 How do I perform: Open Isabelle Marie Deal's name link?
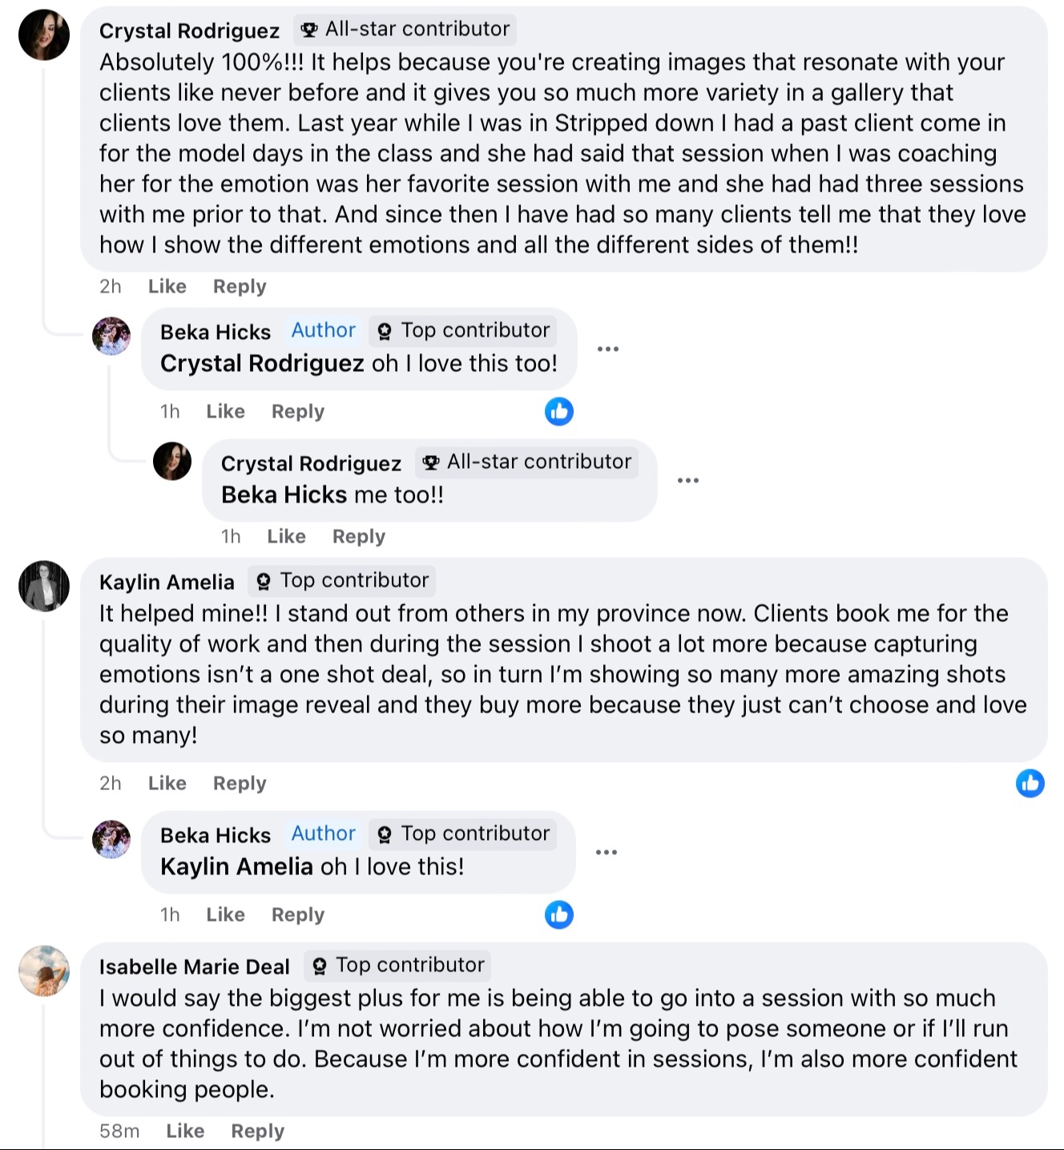coord(194,967)
